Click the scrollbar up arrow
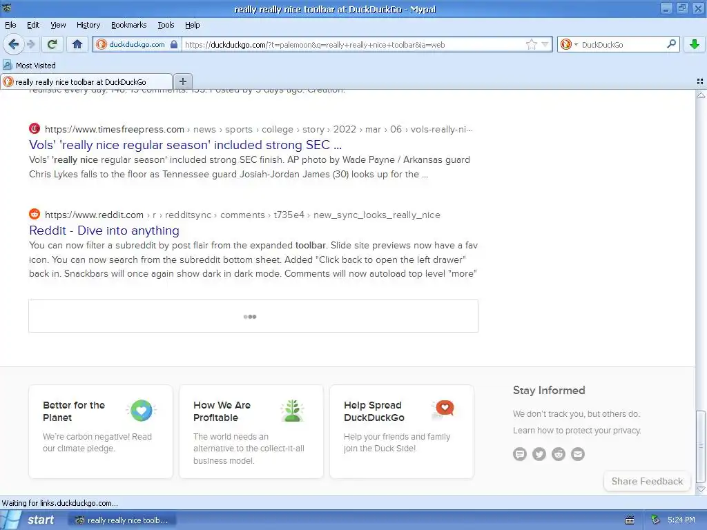This screenshot has height=530, width=707. click(701, 95)
